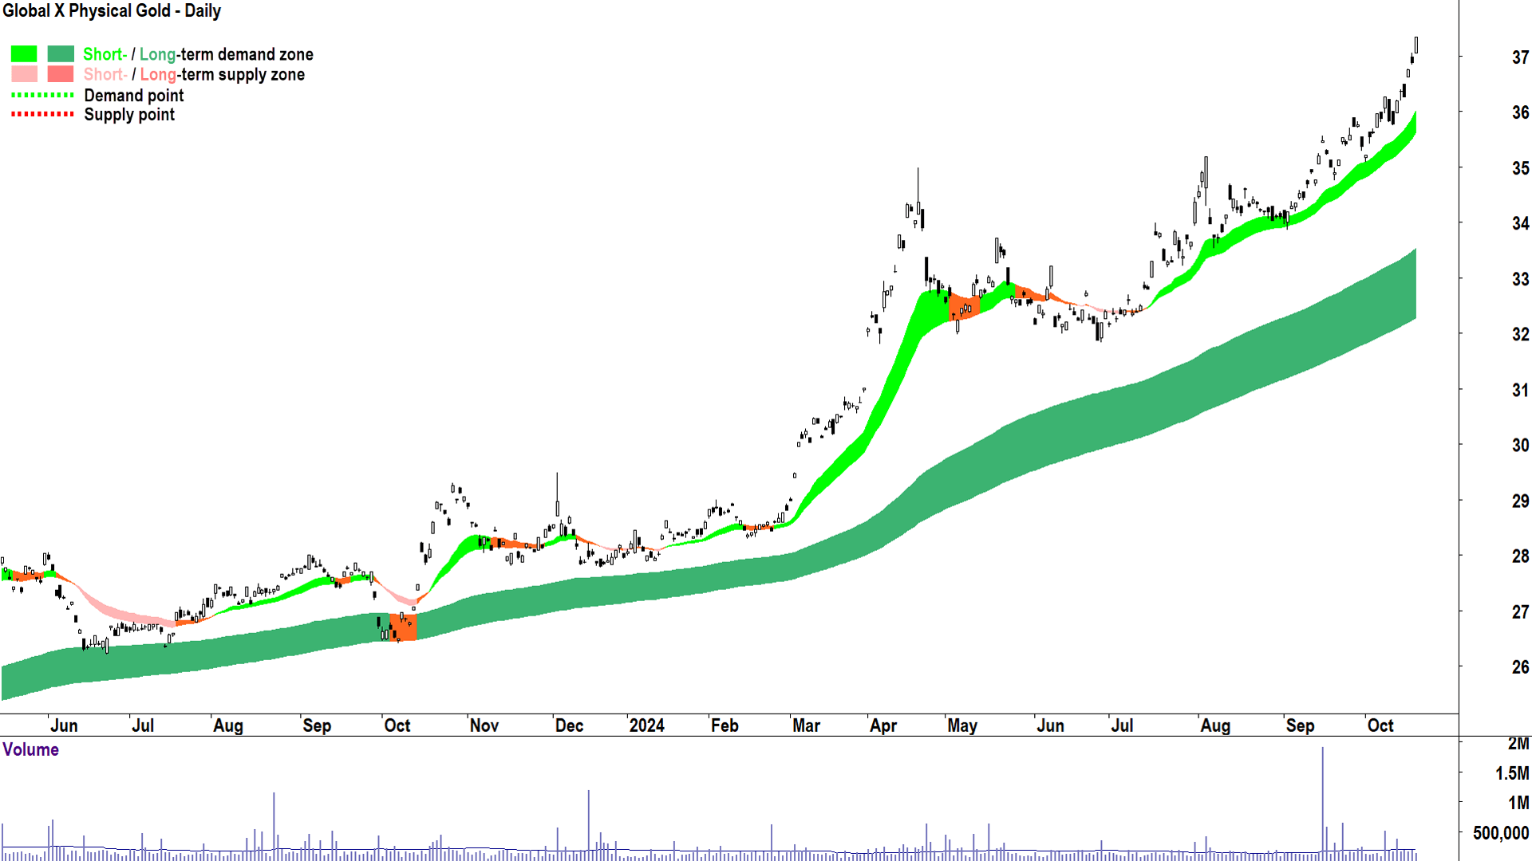The width and height of the screenshot is (1532, 861).
Task: Click the May label on time axis
Action: pos(962,725)
